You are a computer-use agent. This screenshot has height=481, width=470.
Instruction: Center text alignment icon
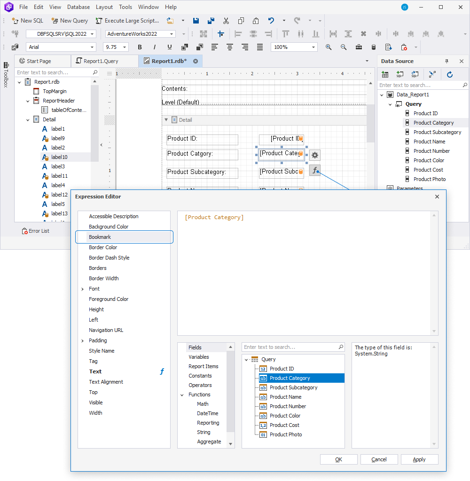point(230,47)
